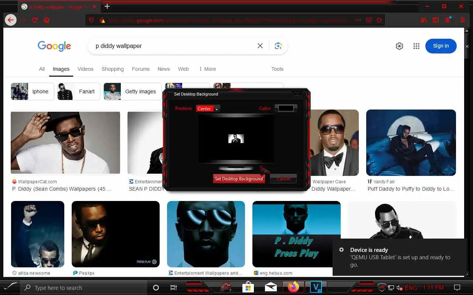Open the WallpaperCat.com image thumbnail
473x295 pixels.
[65, 143]
